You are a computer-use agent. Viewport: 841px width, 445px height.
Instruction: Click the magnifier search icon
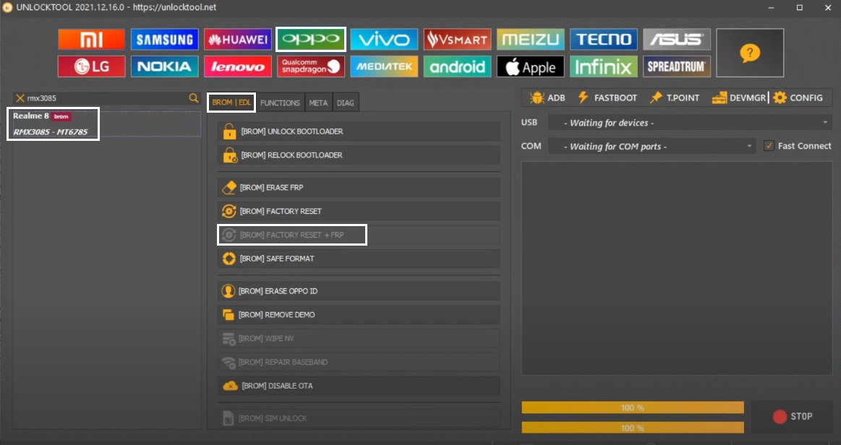(193, 98)
